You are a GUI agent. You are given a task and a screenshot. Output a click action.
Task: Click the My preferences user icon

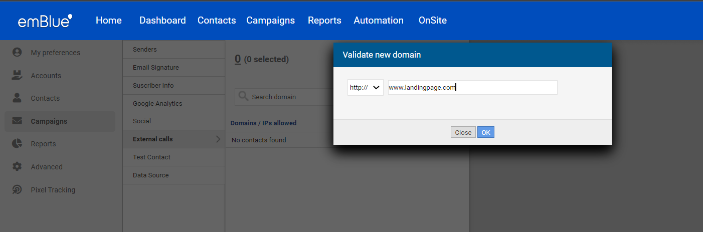coord(17,52)
